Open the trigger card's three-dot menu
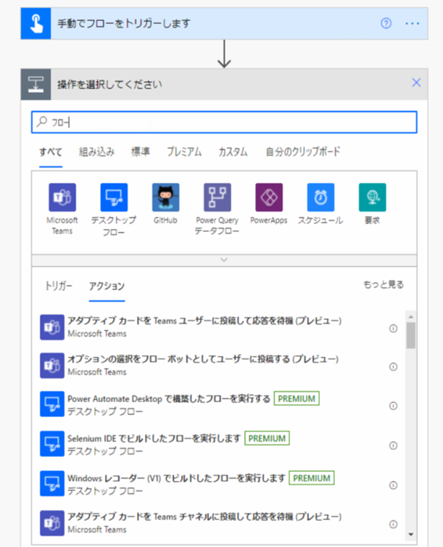443x547 pixels. click(x=413, y=23)
